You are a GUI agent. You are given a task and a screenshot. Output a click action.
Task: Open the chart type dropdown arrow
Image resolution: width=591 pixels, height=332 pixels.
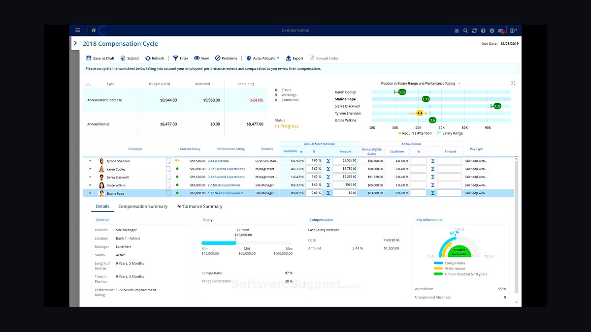[x=460, y=84]
